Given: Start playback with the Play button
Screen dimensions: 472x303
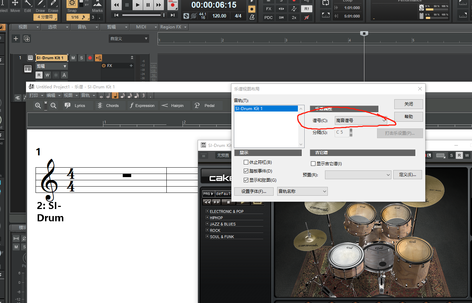Looking at the screenshot, I should pos(138,5).
